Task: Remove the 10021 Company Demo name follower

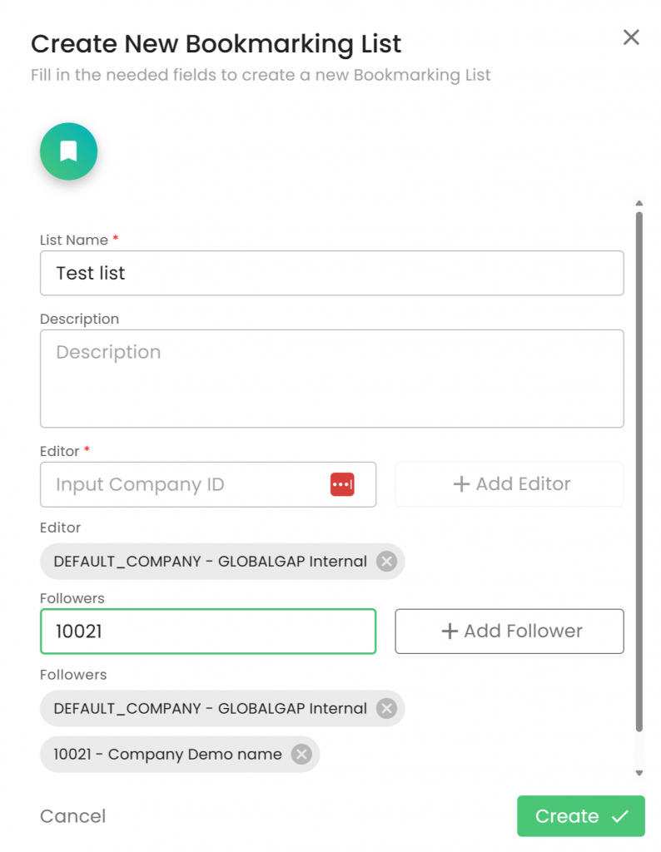Action: pyautogui.click(x=301, y=755)
